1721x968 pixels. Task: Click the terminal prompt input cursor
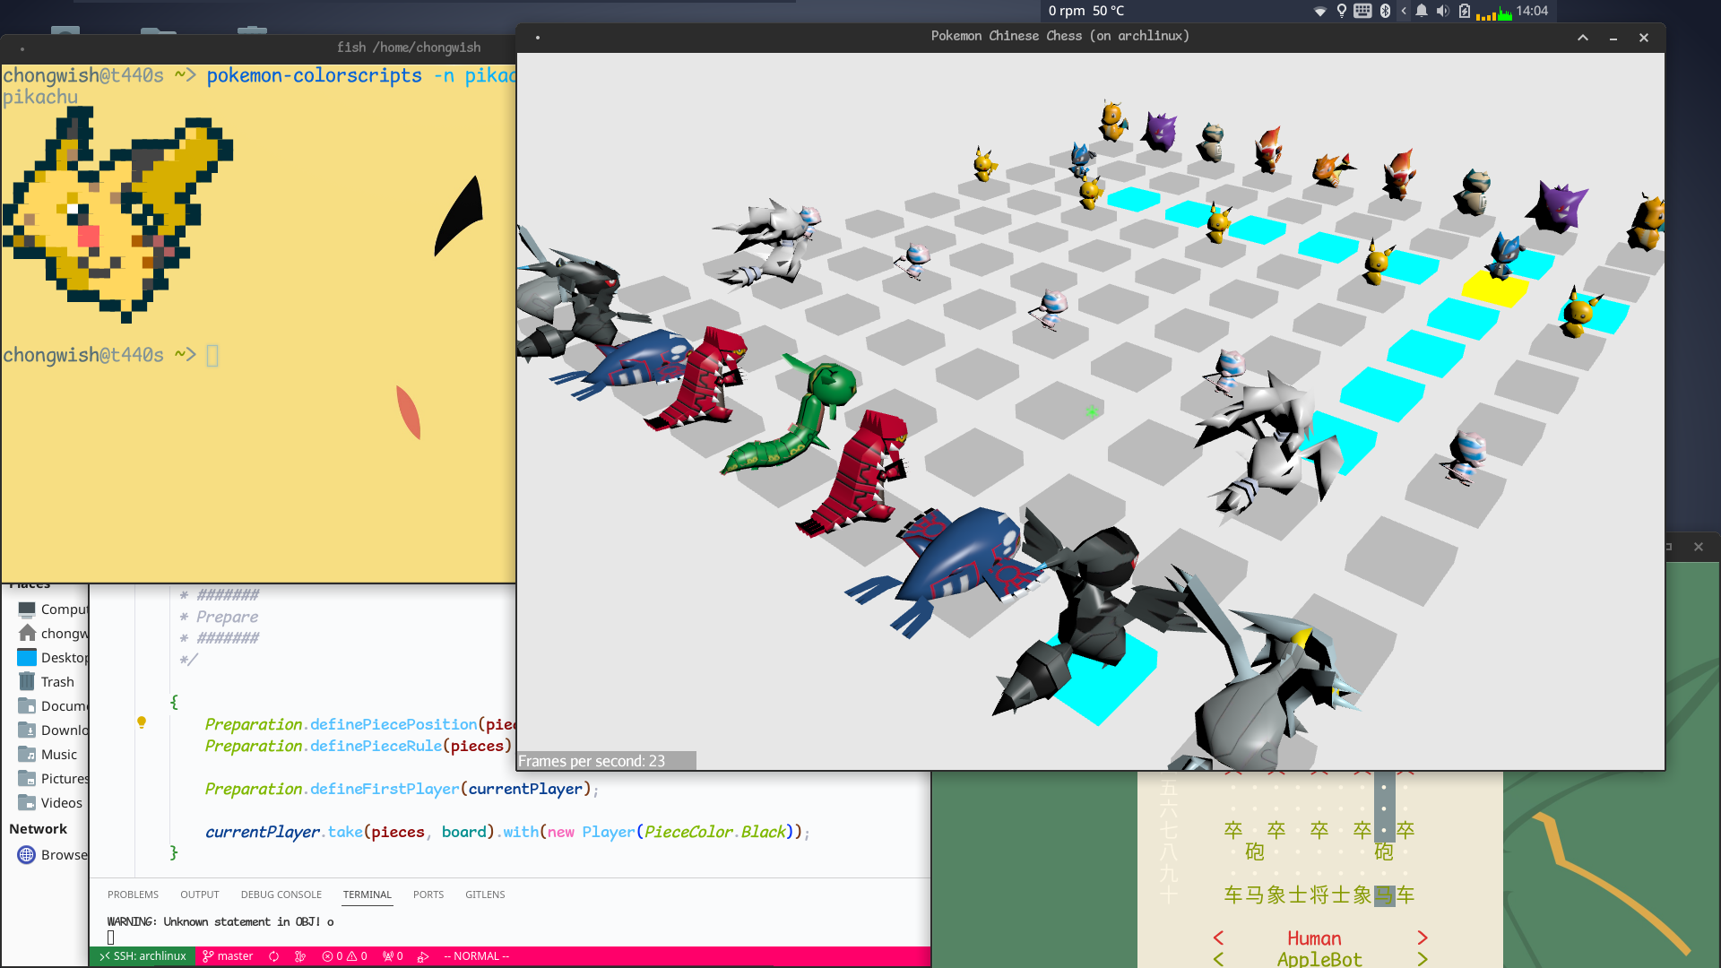pos(212,356)
